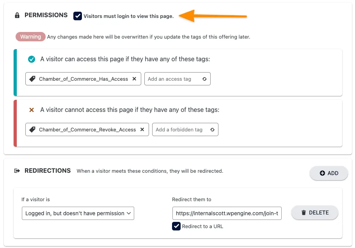The image size is (355, 248).
Task: Click the trash icon inside the DELETE button
Action: tap(304, 213)
